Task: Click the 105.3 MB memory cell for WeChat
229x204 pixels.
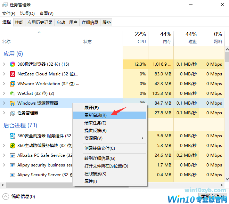Action: [162, 93]
